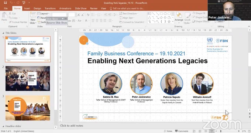Switch to the Transitions ribbon tab
Screen dimensions: 251x133
coord(50,8)
